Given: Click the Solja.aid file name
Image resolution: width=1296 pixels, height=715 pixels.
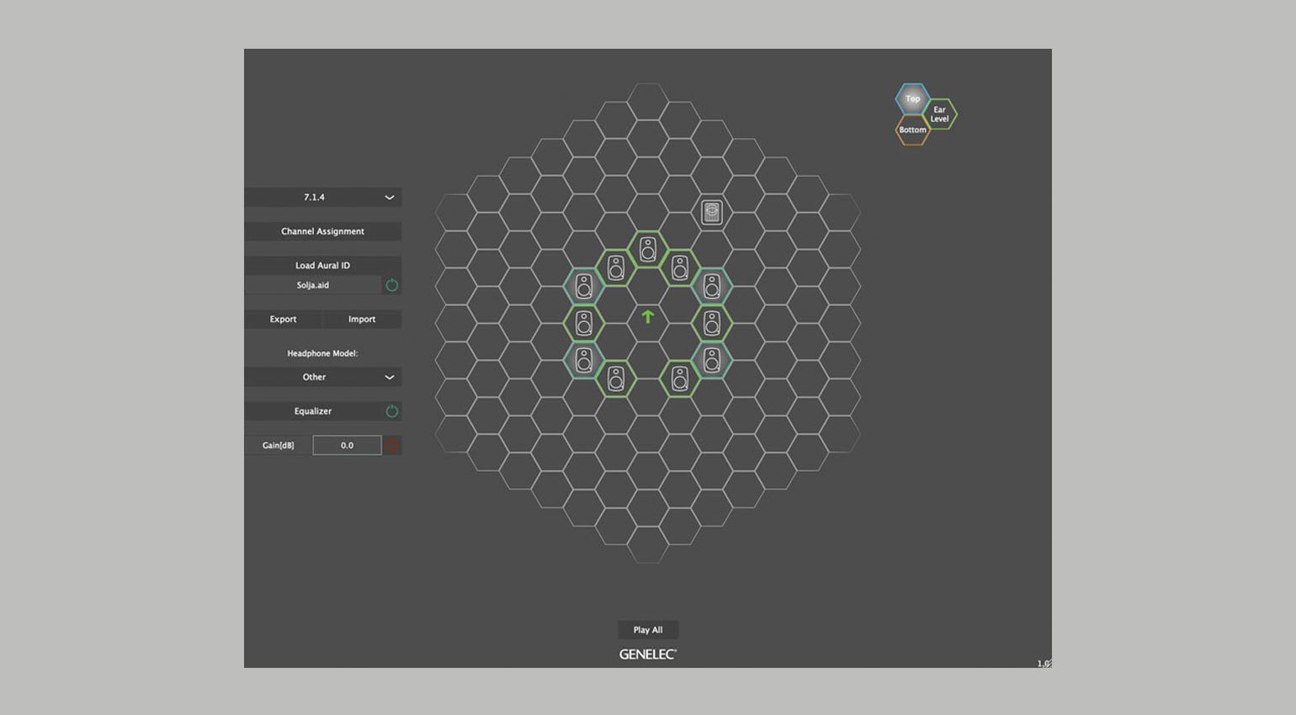Looking at the screenshot, I should click(313, 285).
